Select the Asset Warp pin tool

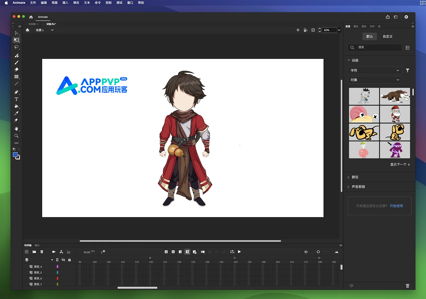pos(16,120)
